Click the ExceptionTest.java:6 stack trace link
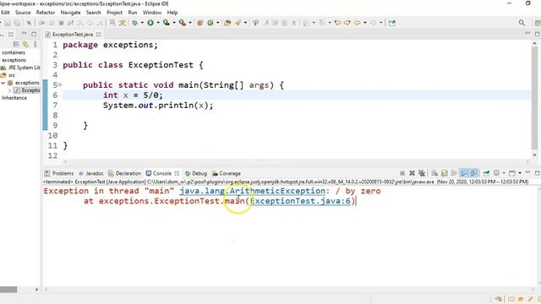Screen dimensions: 541x304 (x=300, y=201)
